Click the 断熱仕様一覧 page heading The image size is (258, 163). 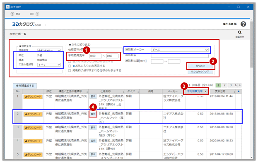(18, 34)
